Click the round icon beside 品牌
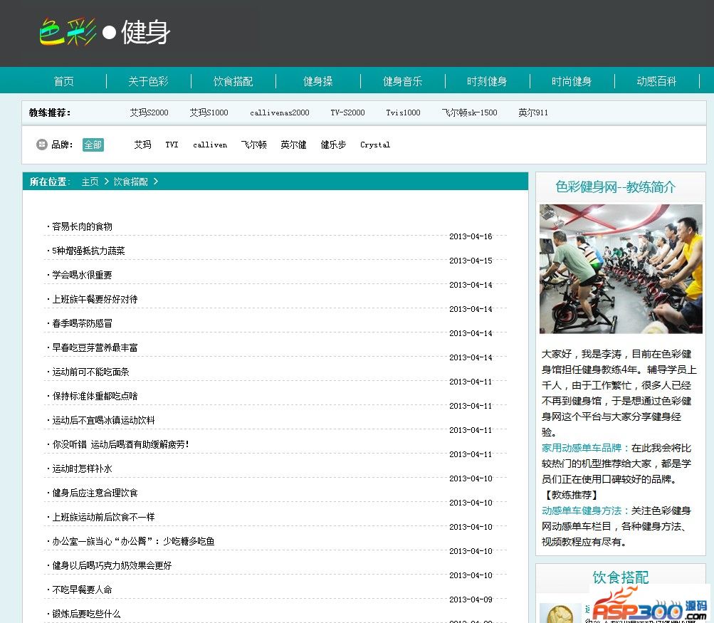This screenshot has height=623, width=714. tap(42, 145)
